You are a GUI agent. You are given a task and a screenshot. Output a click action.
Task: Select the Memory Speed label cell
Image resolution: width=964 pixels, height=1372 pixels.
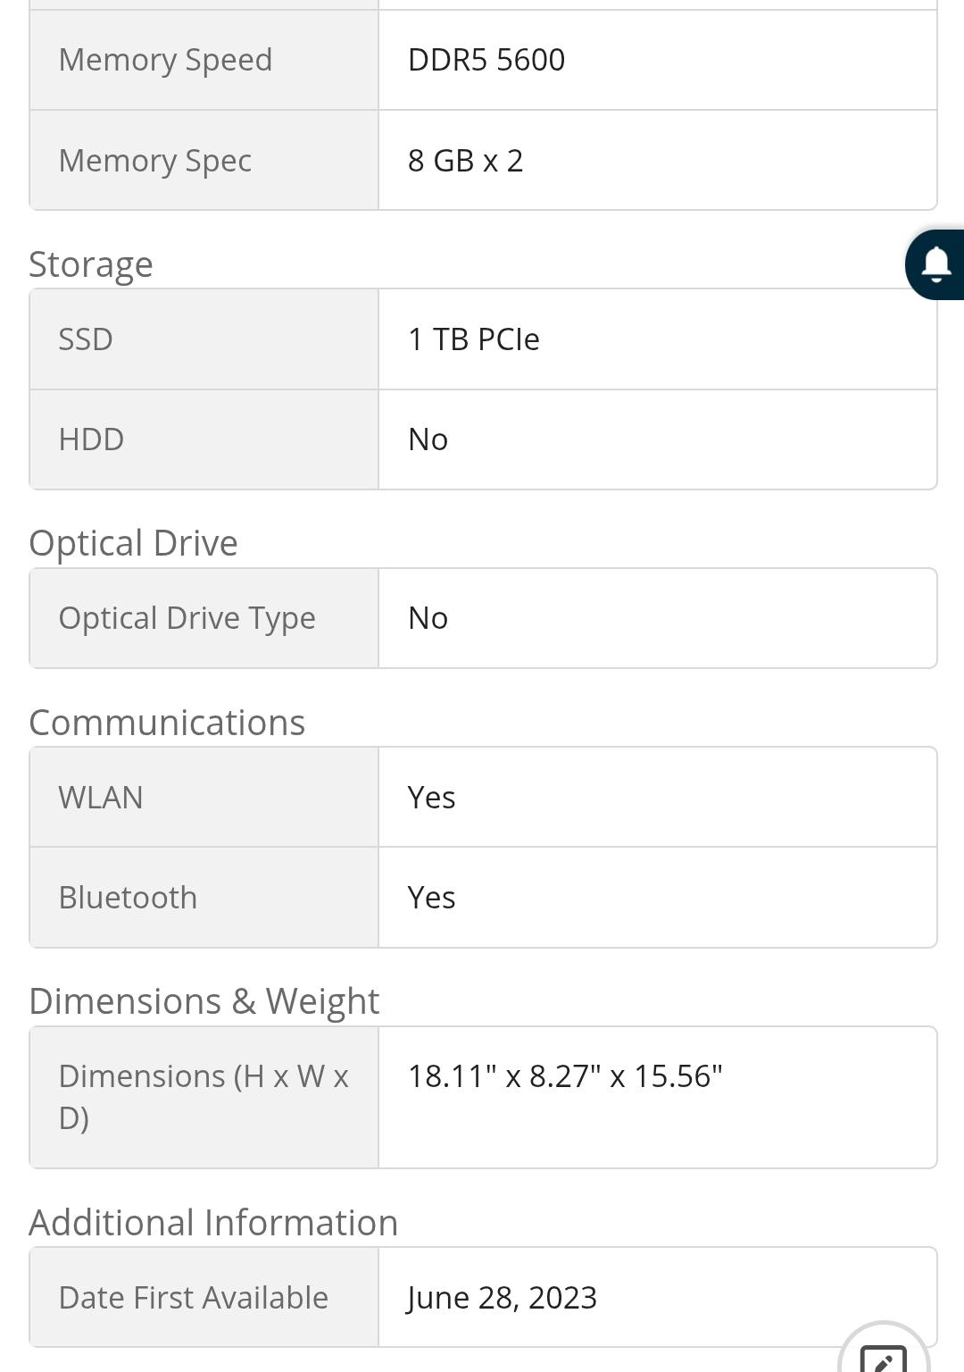pos(165,60)
